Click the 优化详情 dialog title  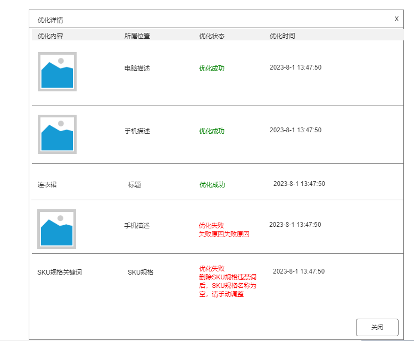[51, 20]
